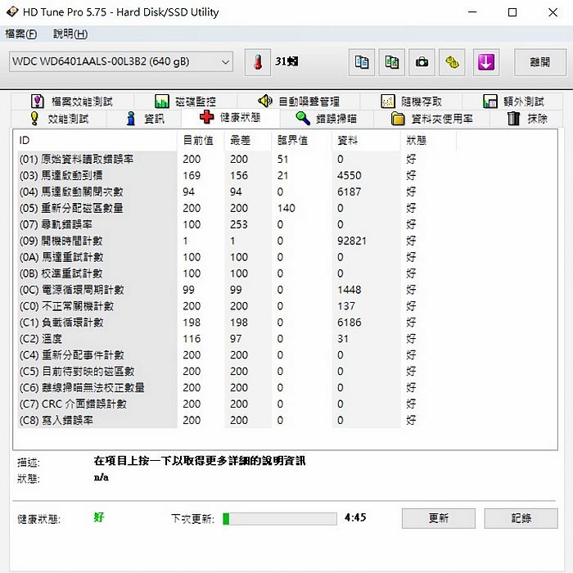Select the (C8) 寫入錯誤率 row
Image resolution: width=573 pixels, height=573 pixels.
(237, 420)
